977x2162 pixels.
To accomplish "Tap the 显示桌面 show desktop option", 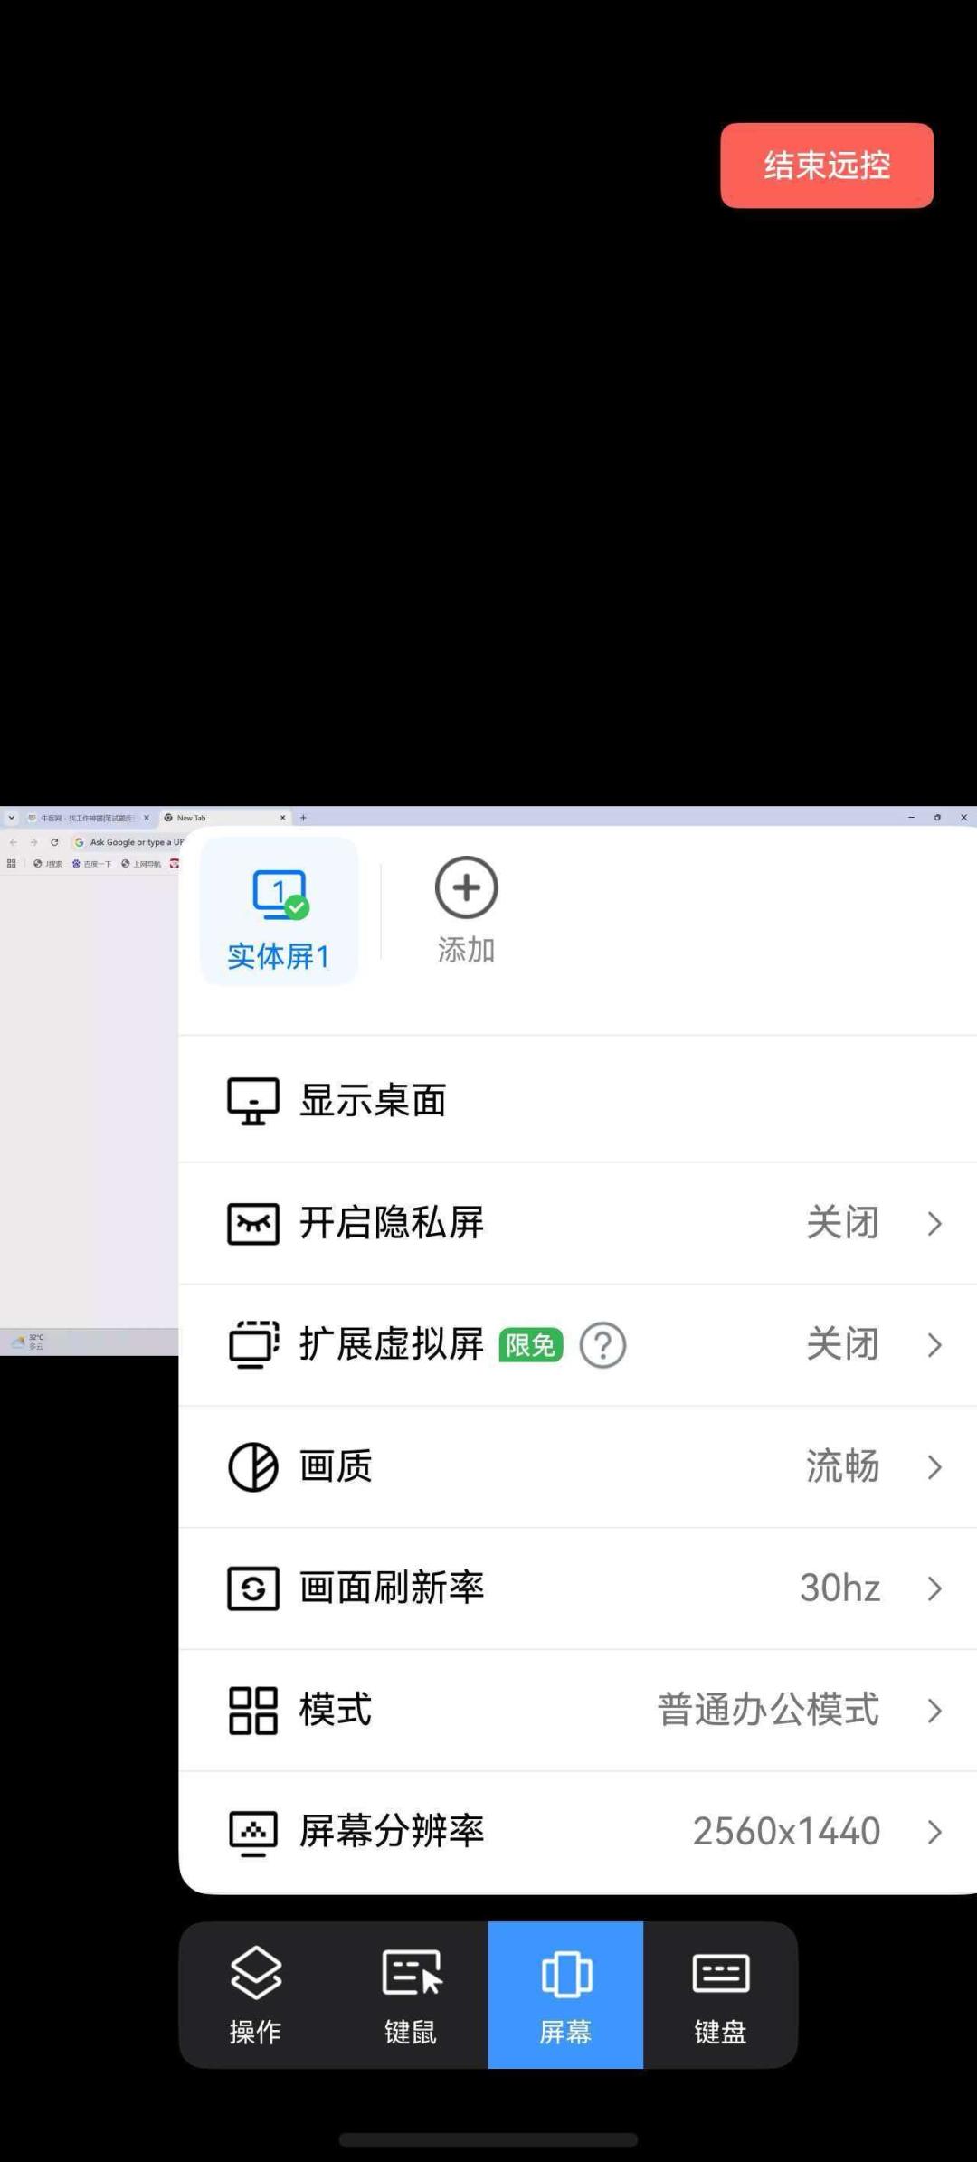I will (577, 1100).
